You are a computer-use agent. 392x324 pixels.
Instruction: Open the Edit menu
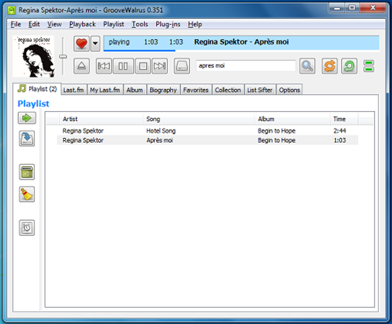click(x=34, y=24)
